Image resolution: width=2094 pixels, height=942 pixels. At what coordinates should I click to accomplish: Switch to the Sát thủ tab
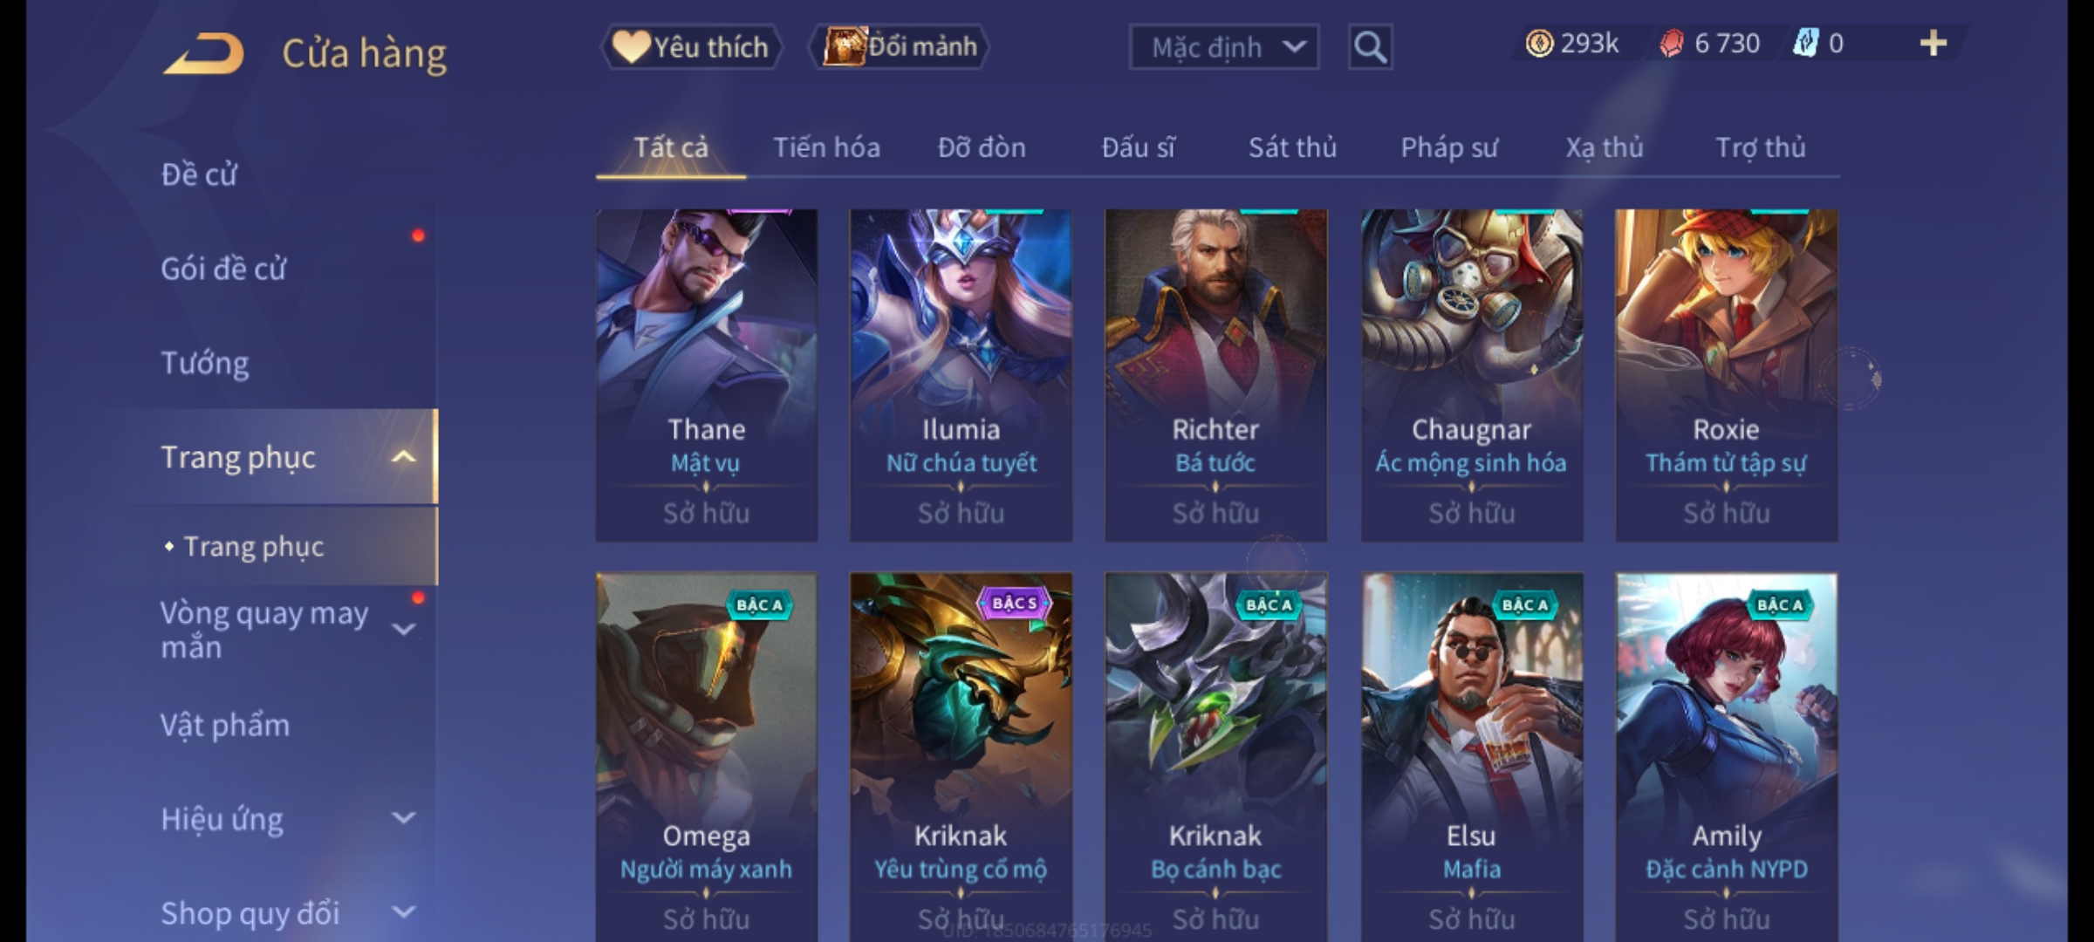(x=1292, y=147)
